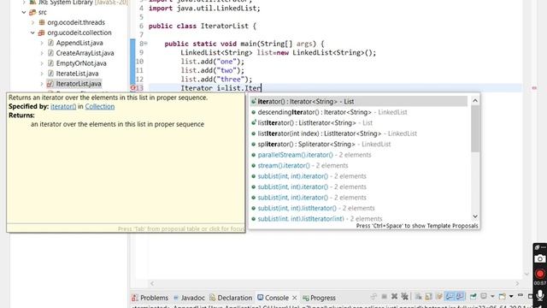Switch to the Problems tab

150,298
